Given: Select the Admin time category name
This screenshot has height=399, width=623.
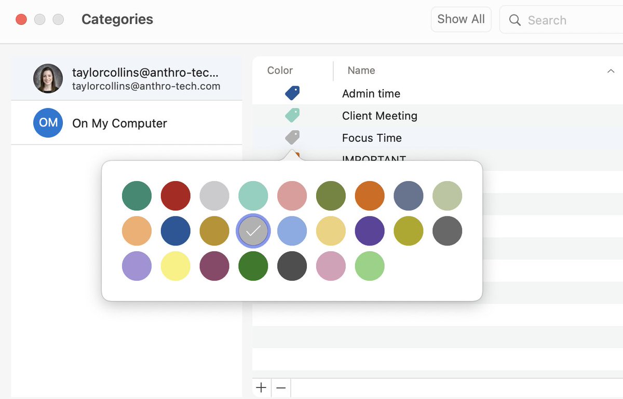Looking at the screenshot, I should (371, 94).
